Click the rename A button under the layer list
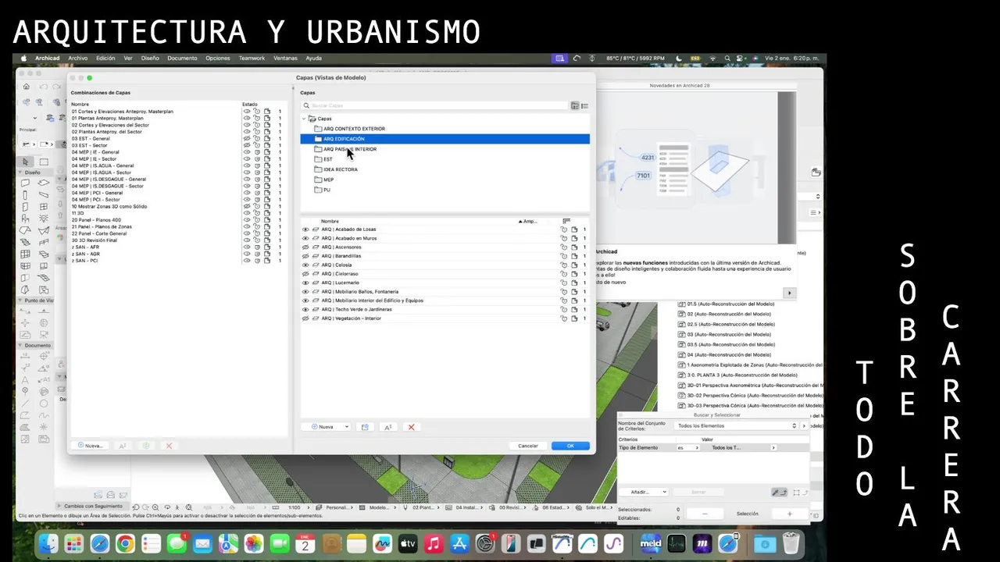Viewport: 1000px width, 562px height. point(387,427)
